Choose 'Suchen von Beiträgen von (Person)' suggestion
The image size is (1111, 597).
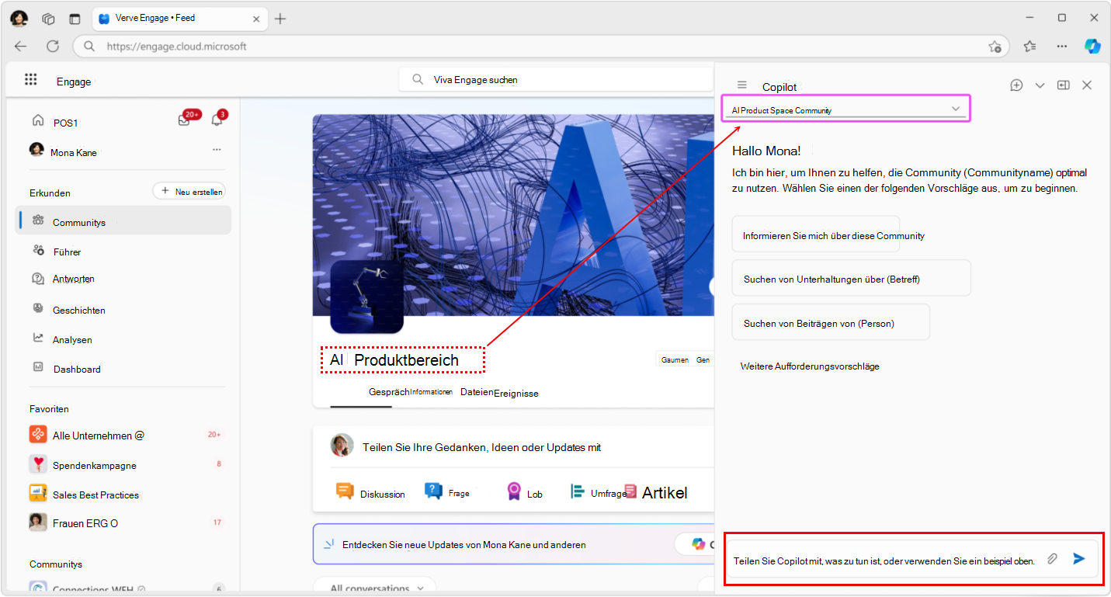pos(831,322)
